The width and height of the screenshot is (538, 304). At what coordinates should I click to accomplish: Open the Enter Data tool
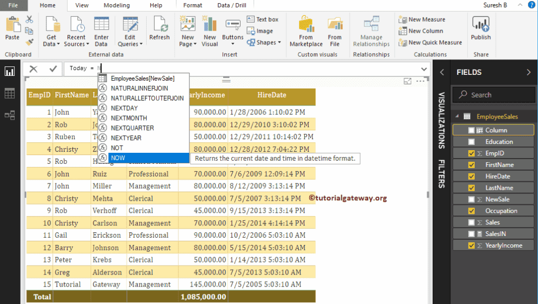101,32
